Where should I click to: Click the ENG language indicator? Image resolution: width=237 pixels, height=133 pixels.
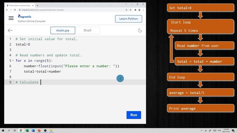coord(220,130)
